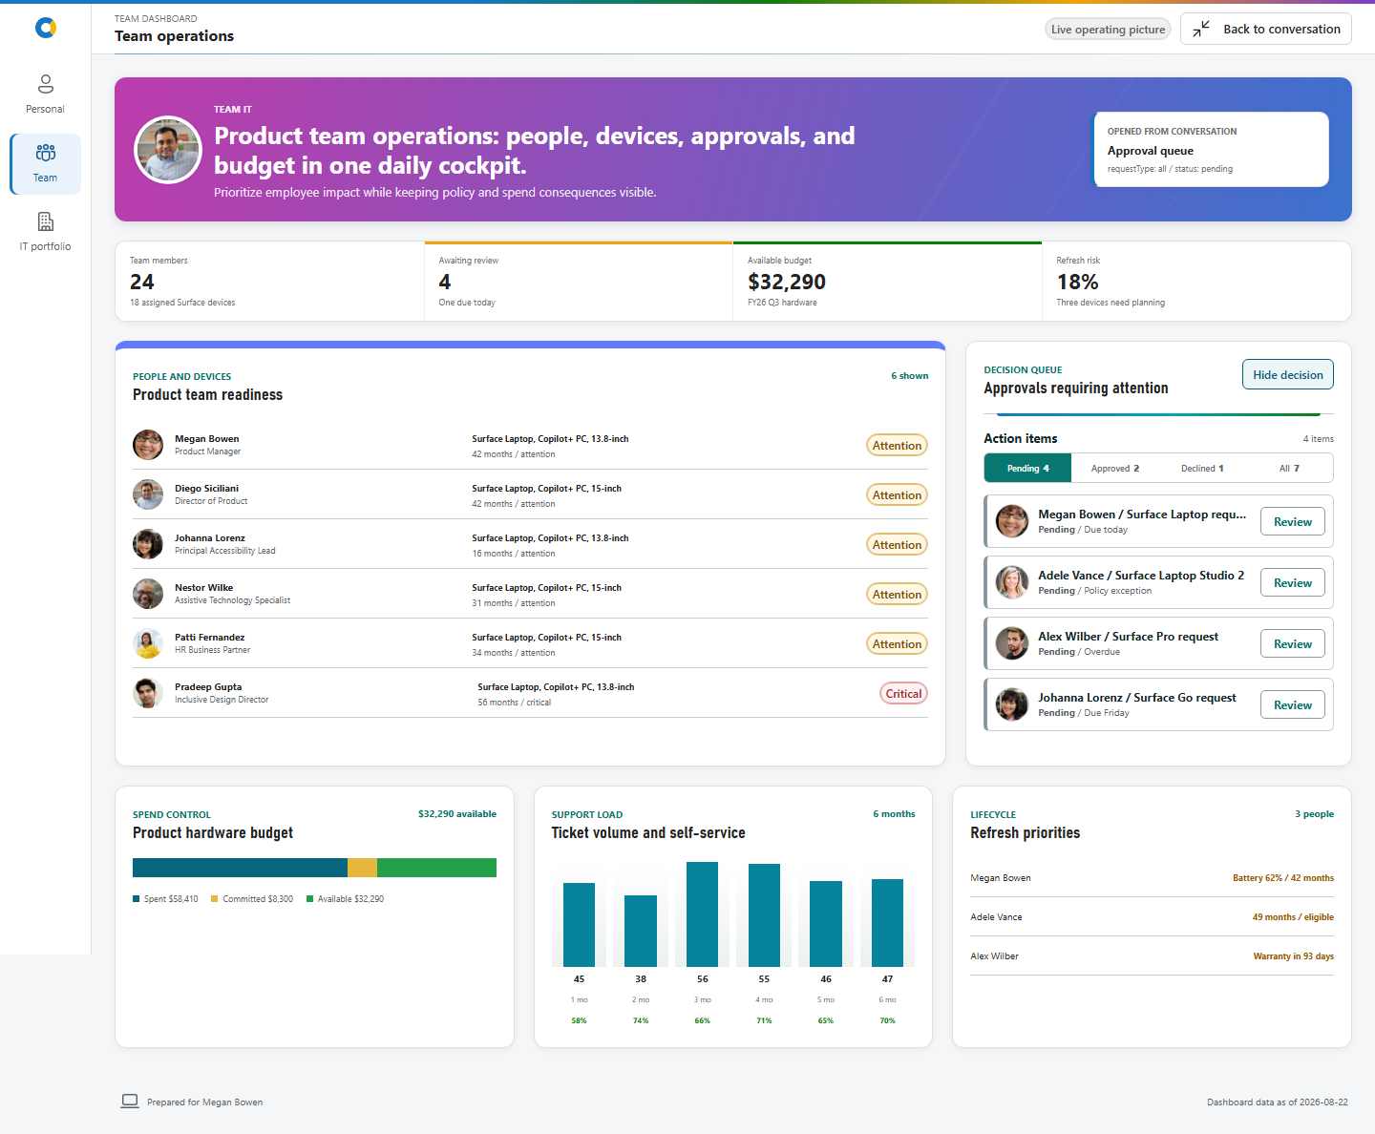The width and height of the screenshot is (1375, 1134).
Task: Click 'Battery 62% / 42 months' value
Action: [x=1283, y=878]
